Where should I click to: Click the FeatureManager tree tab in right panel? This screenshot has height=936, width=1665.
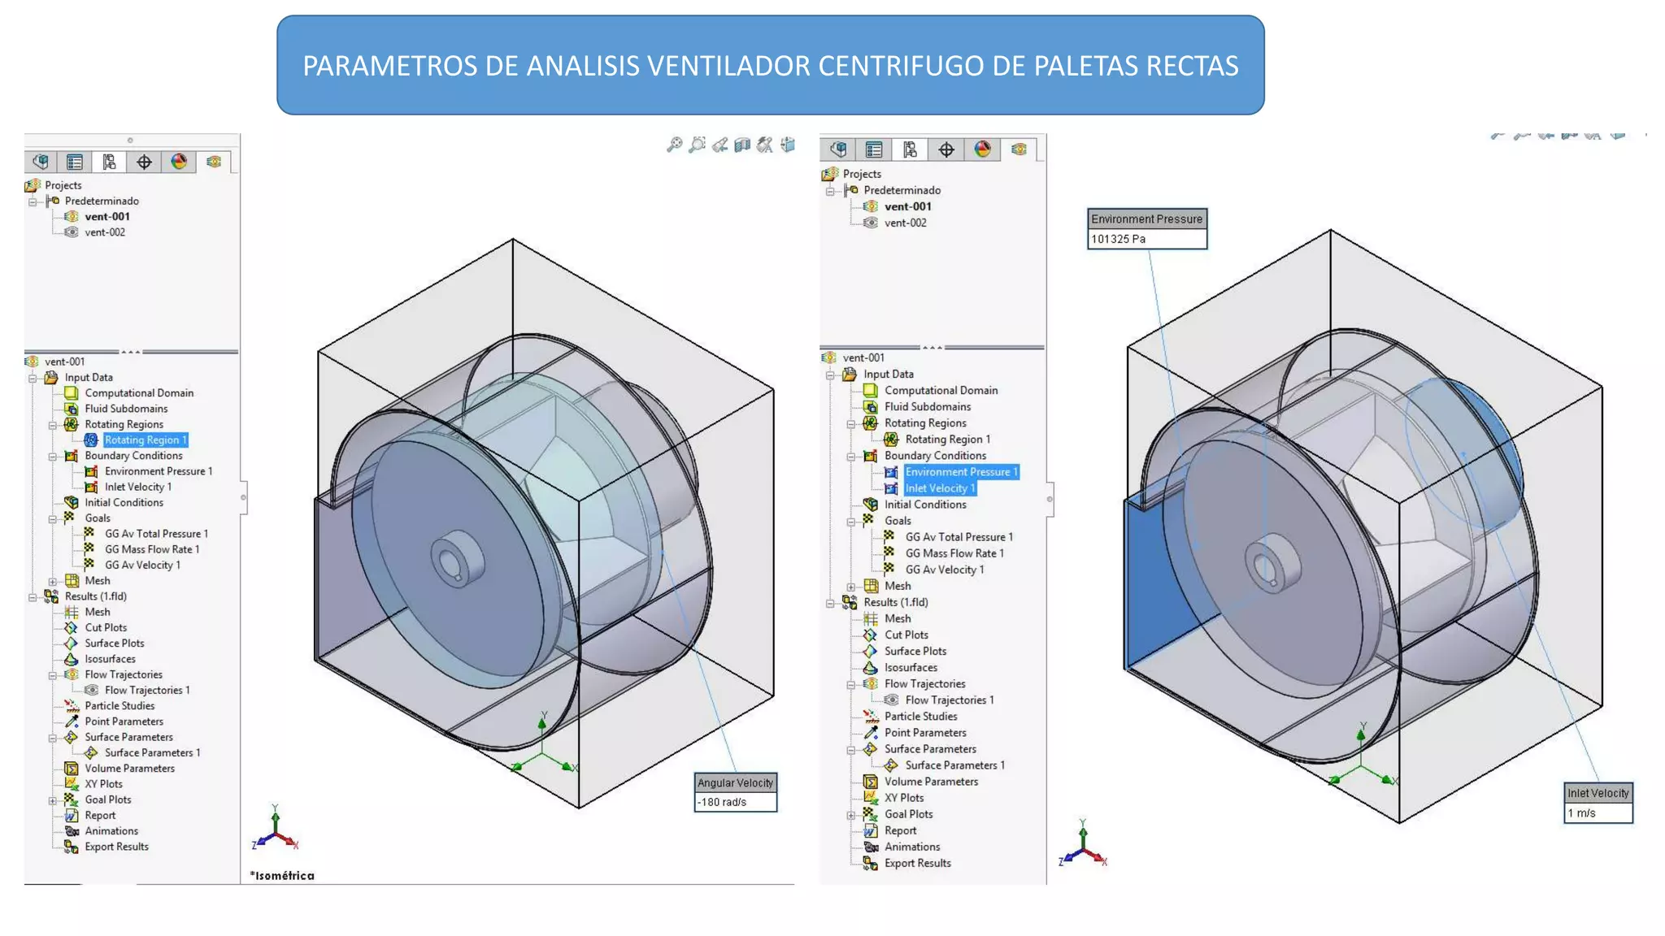tap(839, 149)
